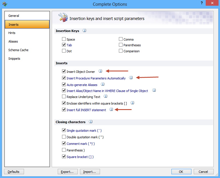Click the application icon in title bar

click(x=5, y=4)
